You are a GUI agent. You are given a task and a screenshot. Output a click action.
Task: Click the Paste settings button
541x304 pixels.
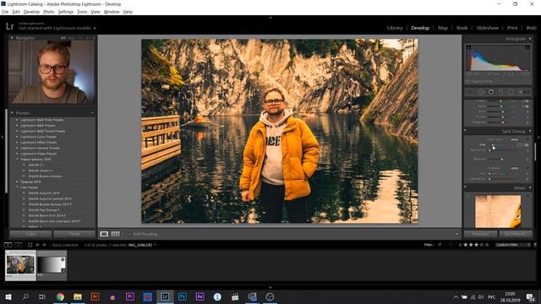point(74,234)
